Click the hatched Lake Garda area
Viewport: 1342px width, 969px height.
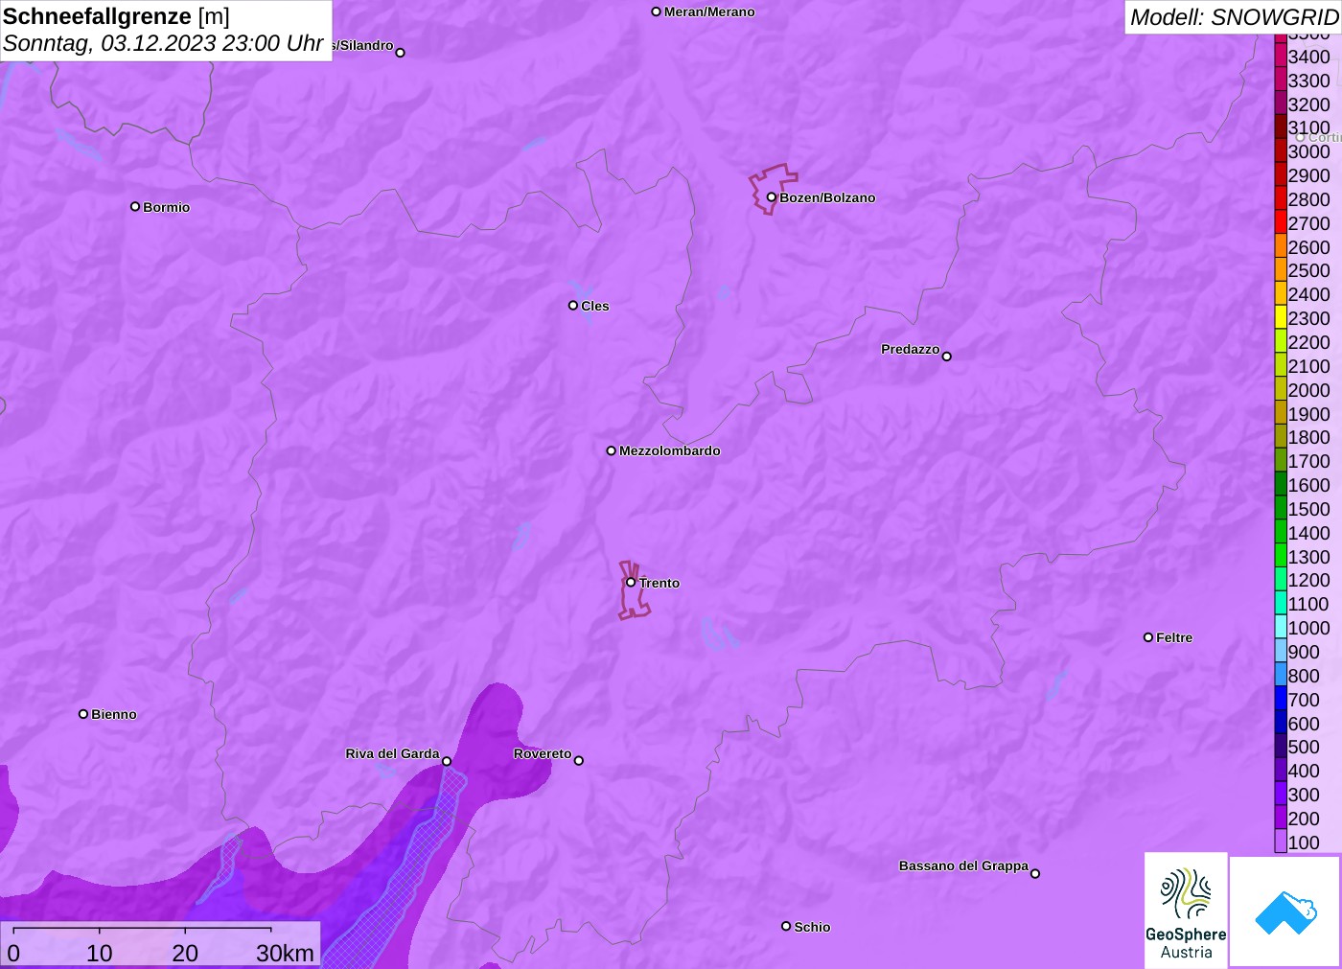coord(405,882)
